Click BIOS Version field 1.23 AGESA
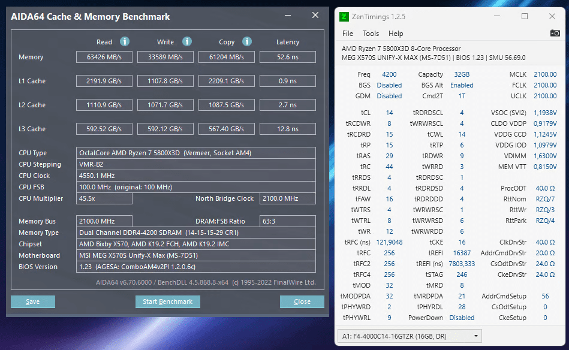569x350 pixels. (x=196, y=267)
